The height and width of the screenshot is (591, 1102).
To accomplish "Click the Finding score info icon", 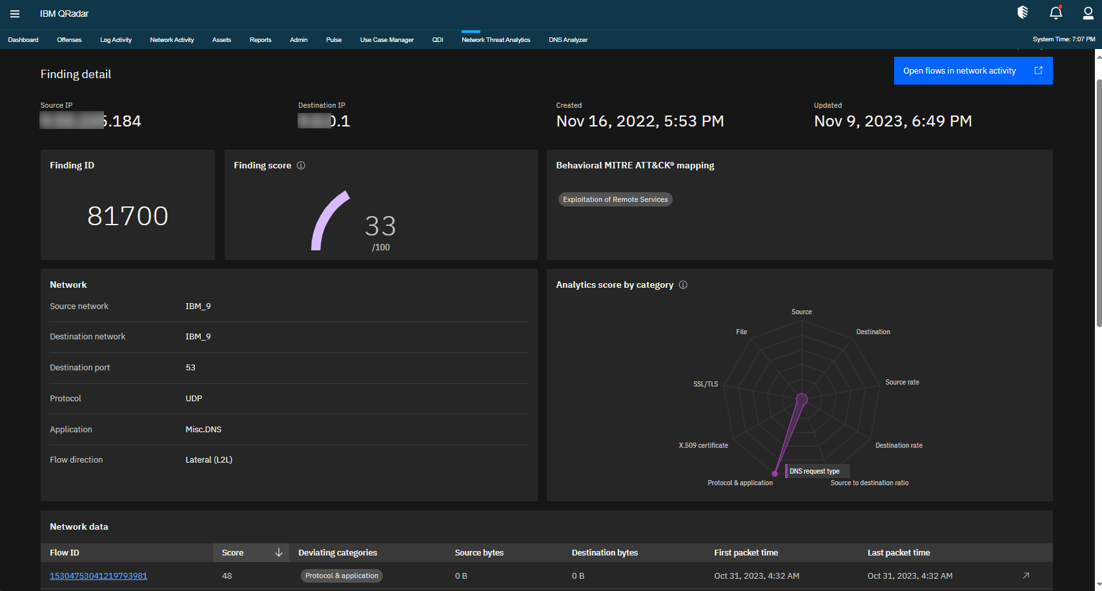I will 301,165.
